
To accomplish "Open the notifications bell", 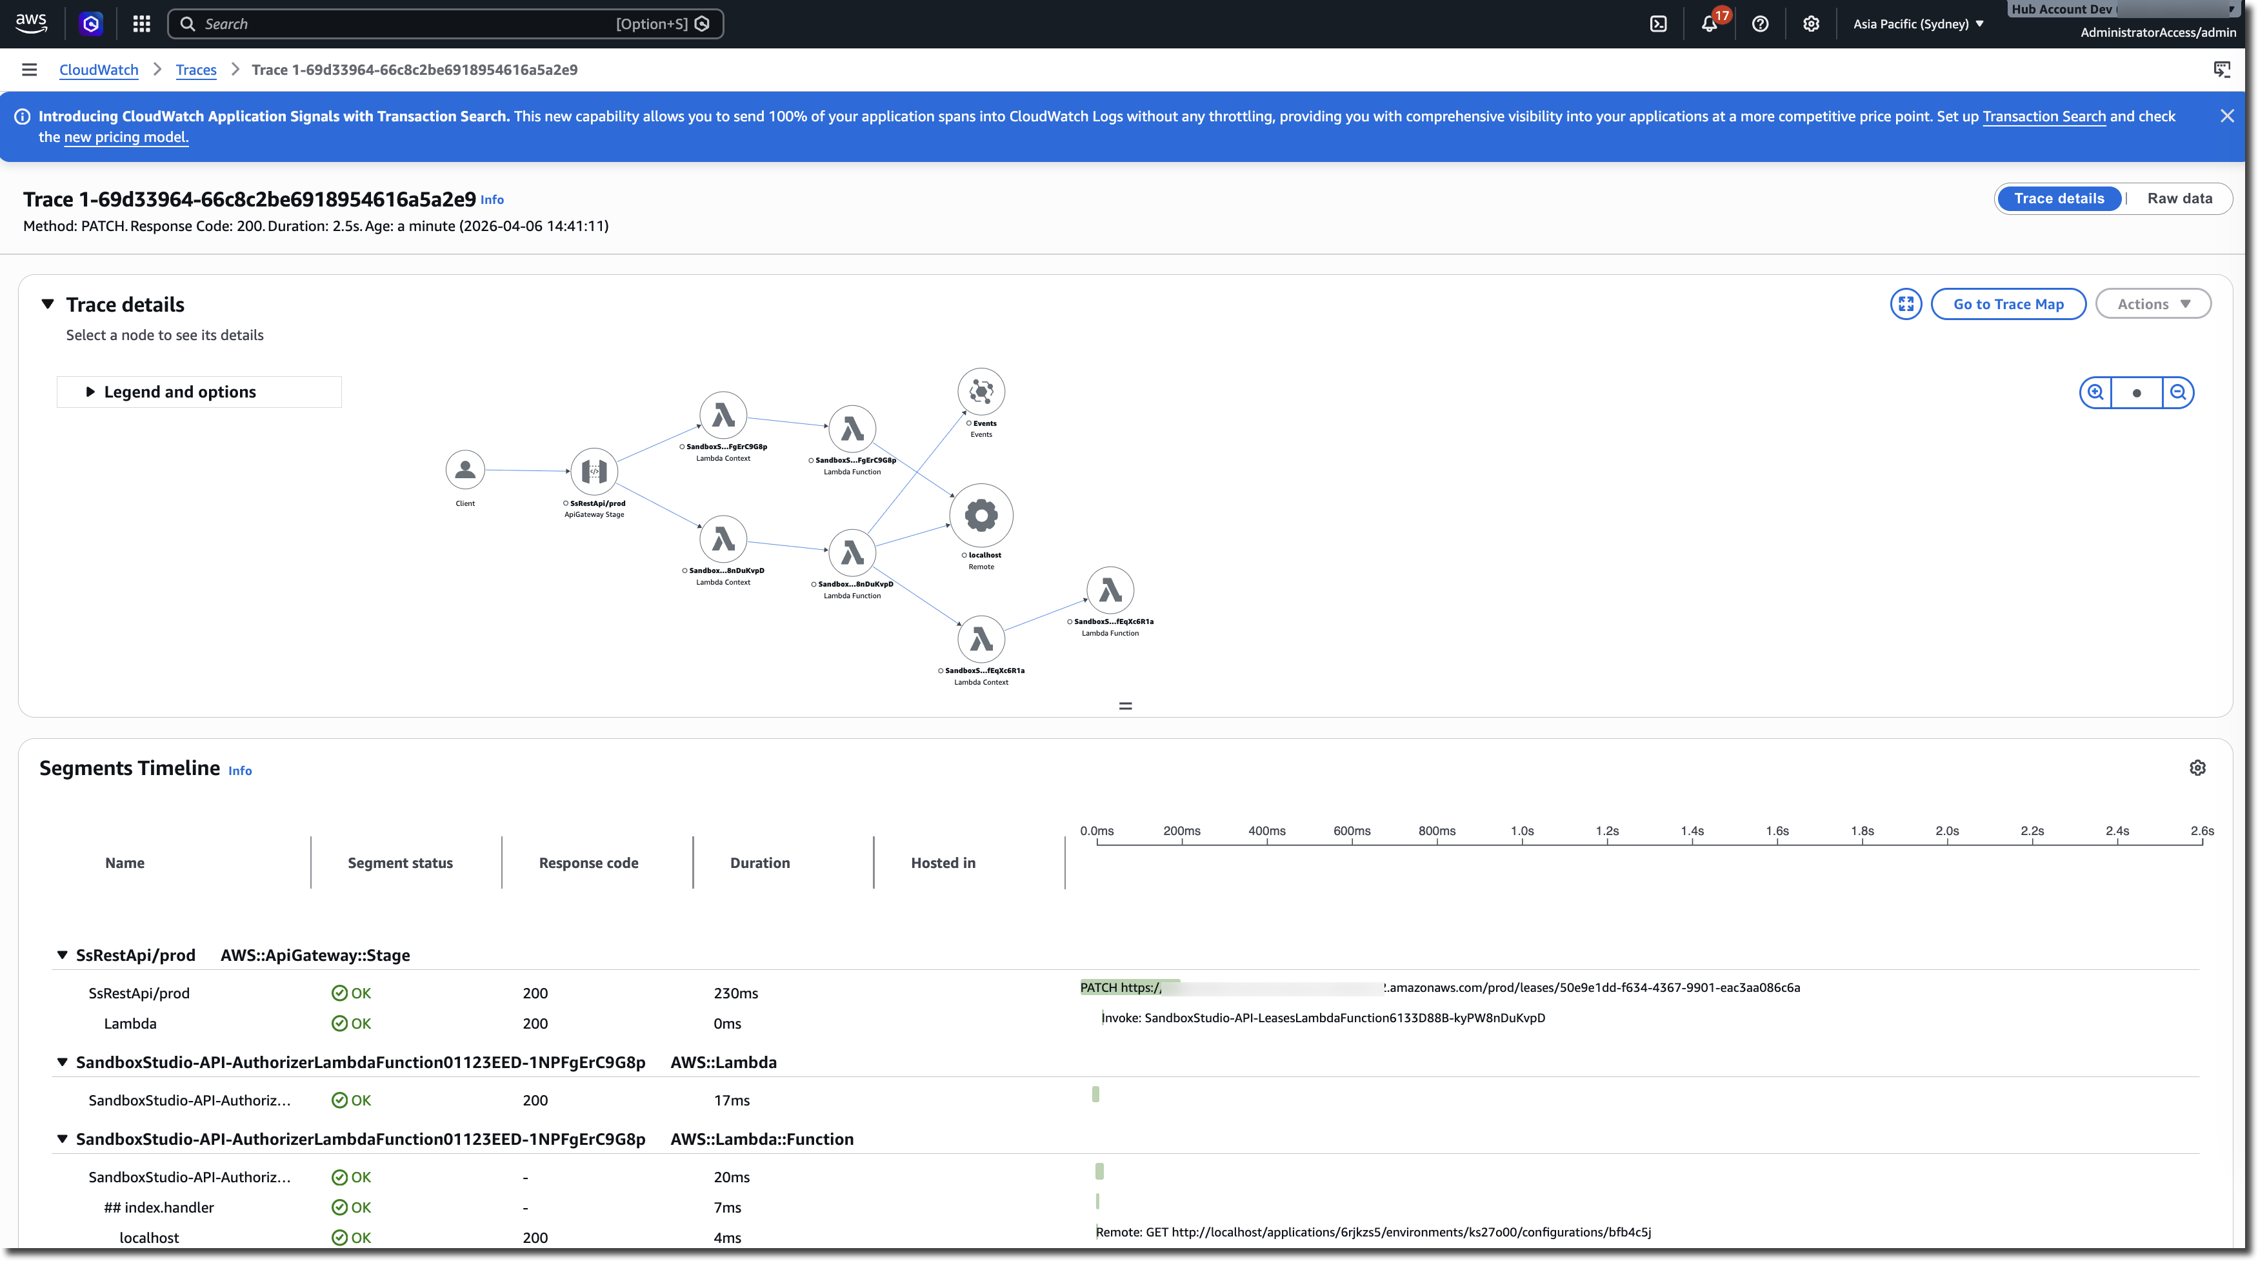I will pyautogui.click(x=1709, y=24).
